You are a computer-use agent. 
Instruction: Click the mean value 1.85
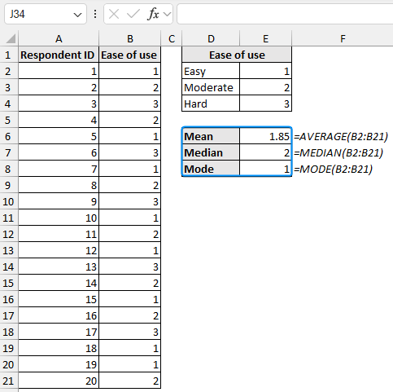click(x=265, y=136)
